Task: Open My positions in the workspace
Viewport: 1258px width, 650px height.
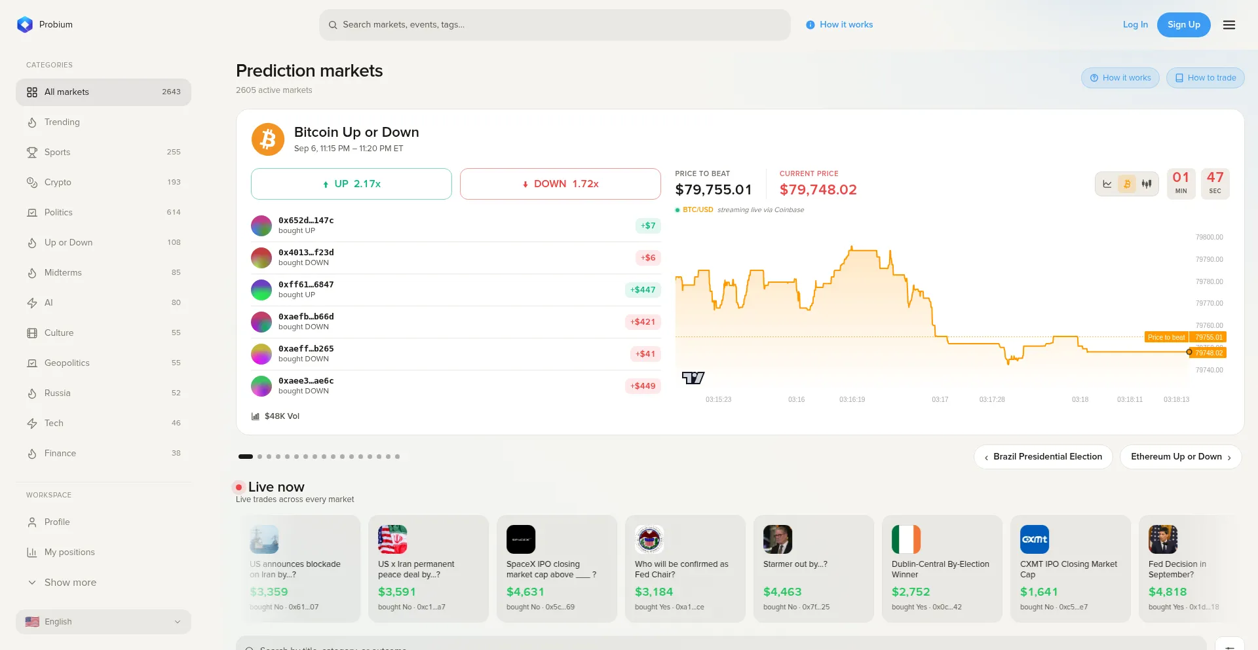Action: click(104, 552)
